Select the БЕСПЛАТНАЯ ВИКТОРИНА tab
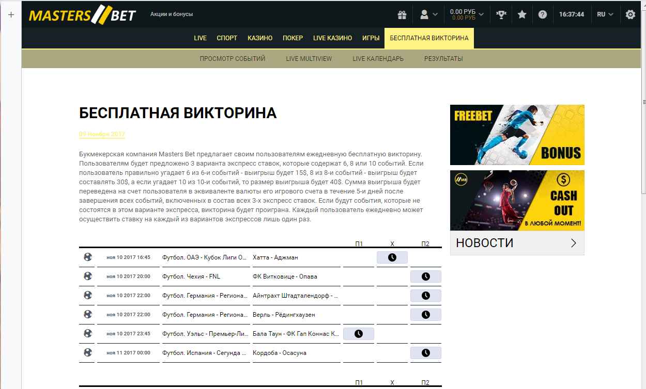 [429, 38]
